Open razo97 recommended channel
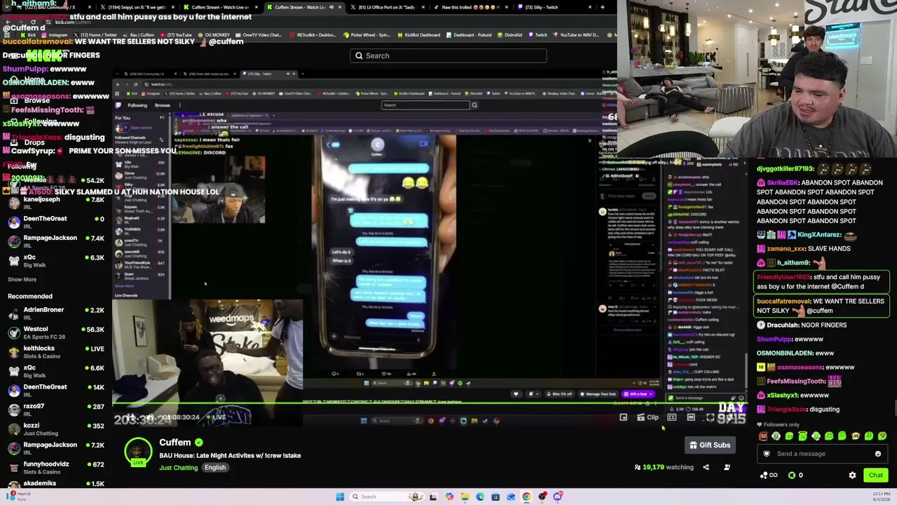 [55, 410]
